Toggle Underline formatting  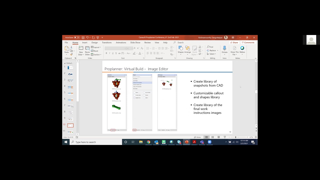pos(113,53)
